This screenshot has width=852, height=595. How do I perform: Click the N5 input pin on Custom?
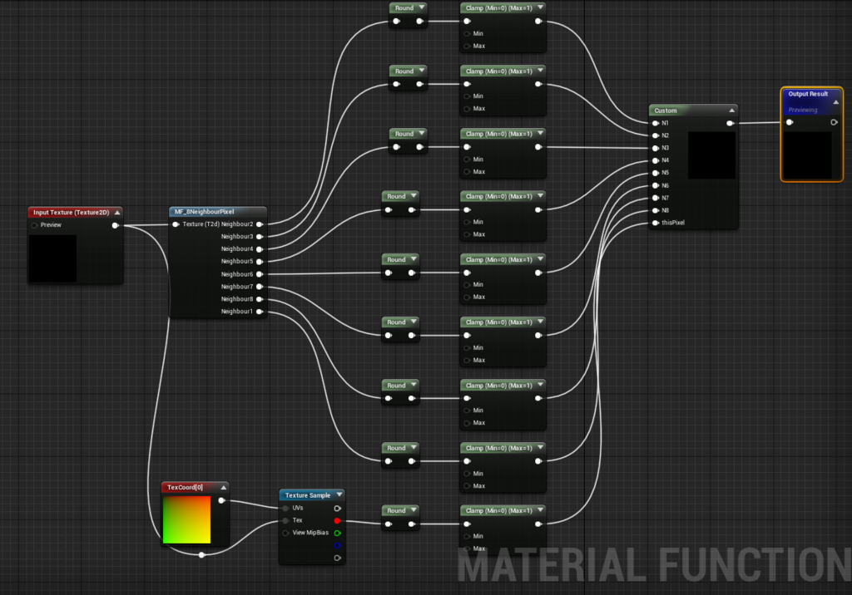pos(656,173)
